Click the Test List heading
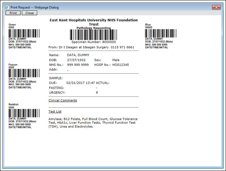 [55, 111]
